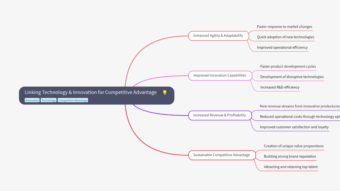Click the gear icon in the central node
Image resolution: width=340 pixels, height=191 pixels.
[160, 93]
